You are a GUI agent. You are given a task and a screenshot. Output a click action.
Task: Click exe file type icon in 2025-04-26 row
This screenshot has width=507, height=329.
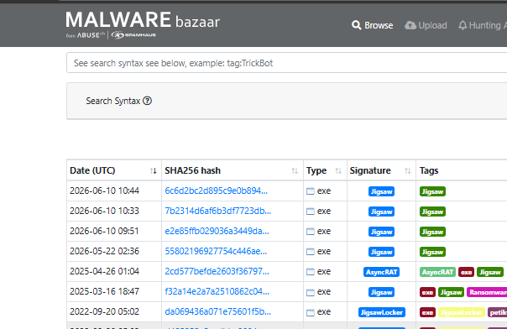coord(310,271)
